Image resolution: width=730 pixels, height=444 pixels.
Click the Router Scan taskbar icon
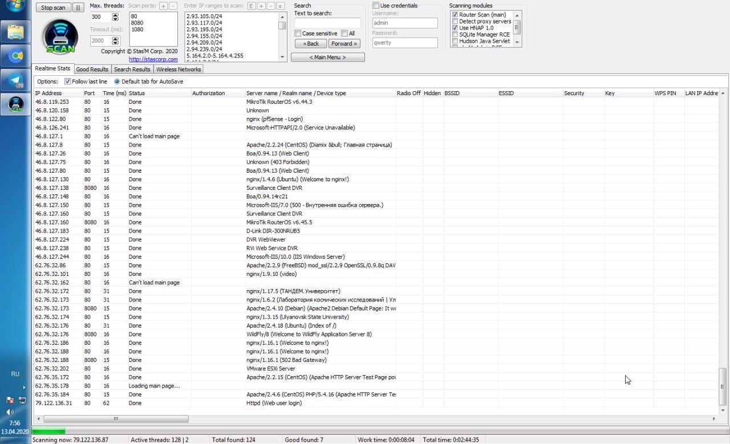15,104
